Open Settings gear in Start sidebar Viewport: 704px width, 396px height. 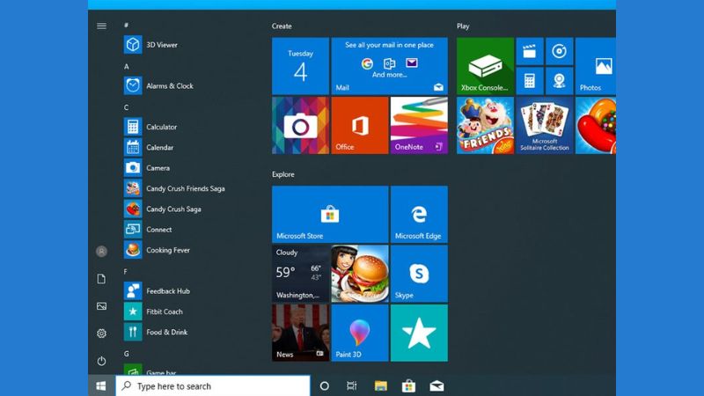tap(101, 334)
